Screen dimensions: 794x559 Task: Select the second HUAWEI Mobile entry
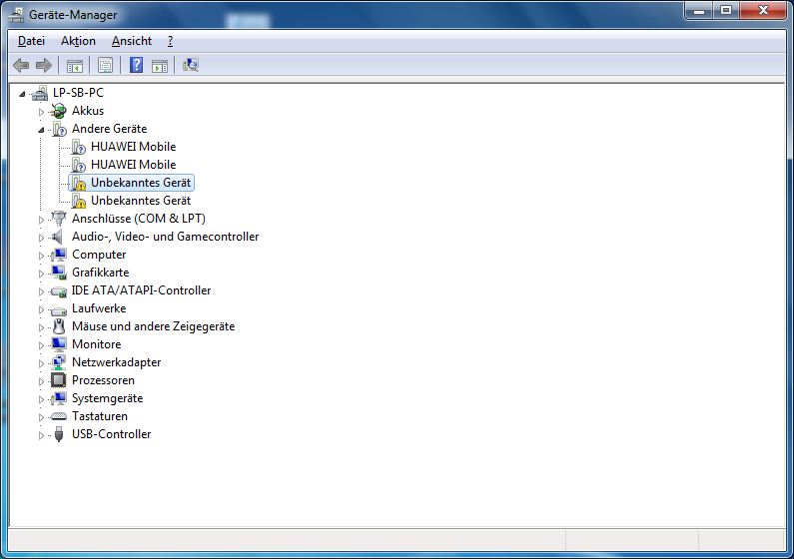(133, 165)
